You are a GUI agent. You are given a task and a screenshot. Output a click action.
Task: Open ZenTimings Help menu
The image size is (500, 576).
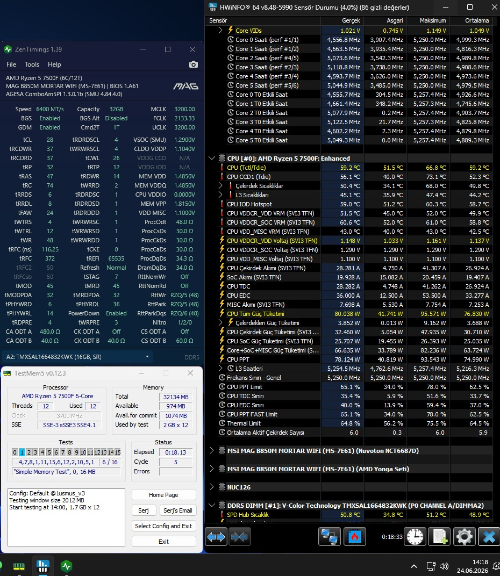(x=54, y=64)
